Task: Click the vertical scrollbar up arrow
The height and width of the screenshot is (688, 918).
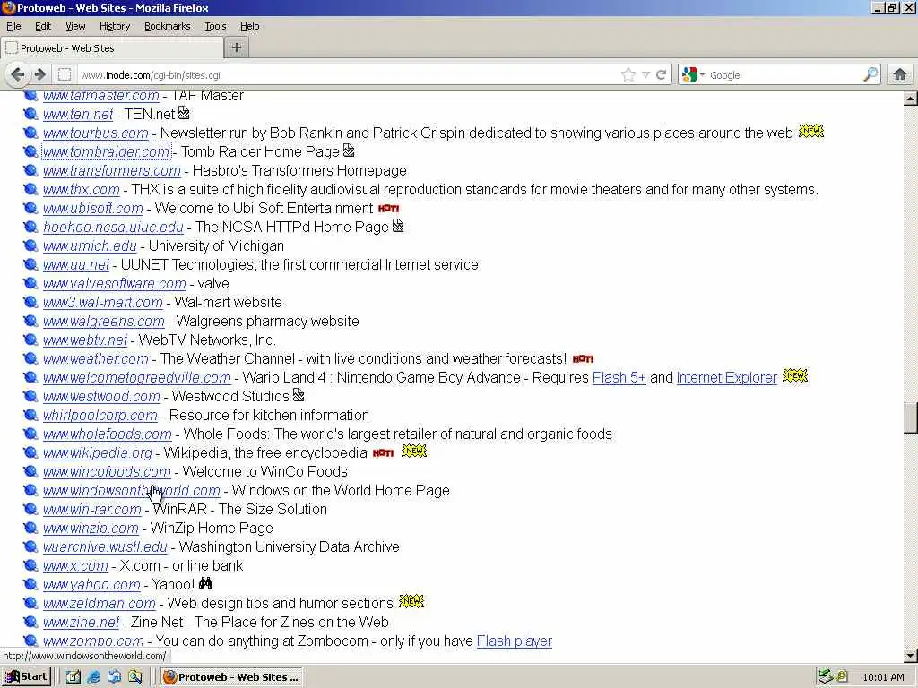Action: click(x=911, y=99)
